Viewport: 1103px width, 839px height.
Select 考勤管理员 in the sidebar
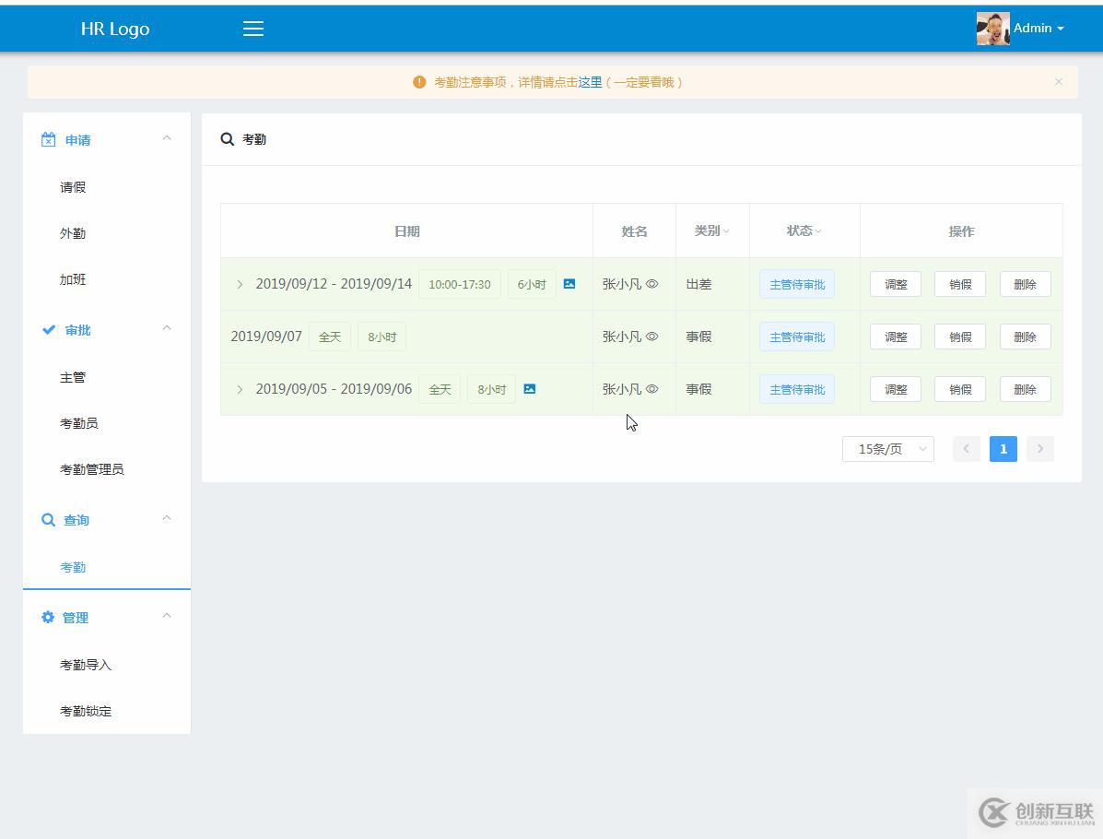91,469
